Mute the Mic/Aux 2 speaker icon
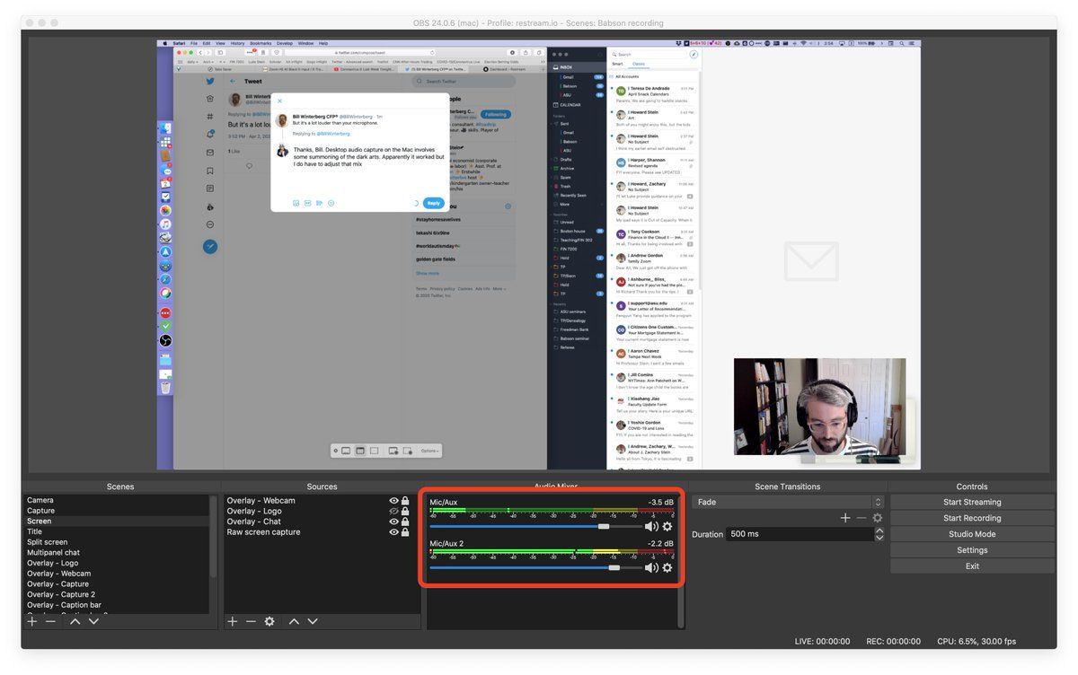The image size is (1078, 675). point(651,568)
